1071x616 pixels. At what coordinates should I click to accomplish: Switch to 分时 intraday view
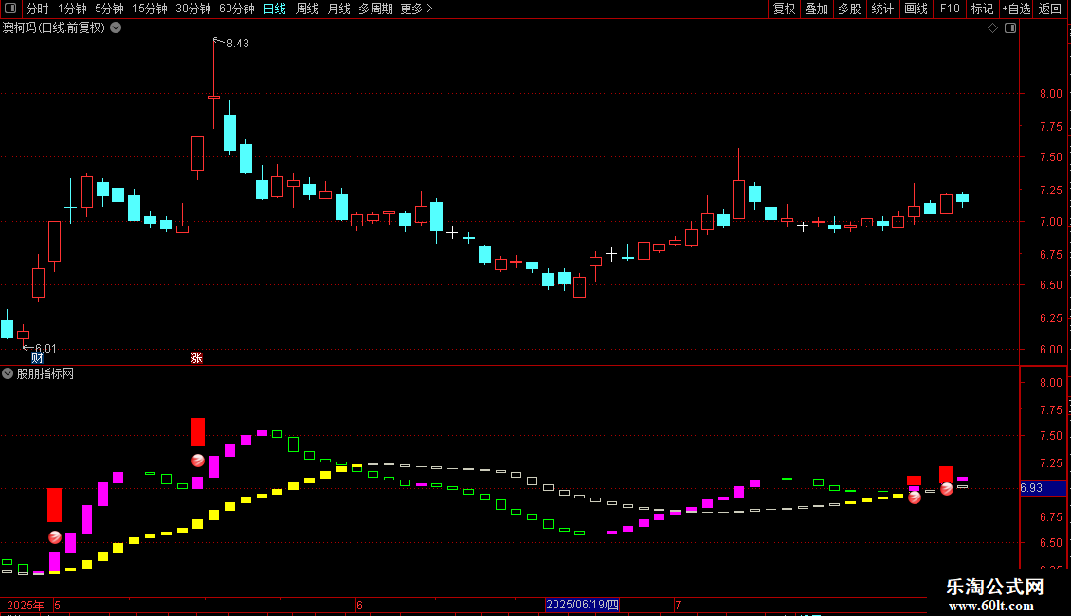click(x=37, y=9)
